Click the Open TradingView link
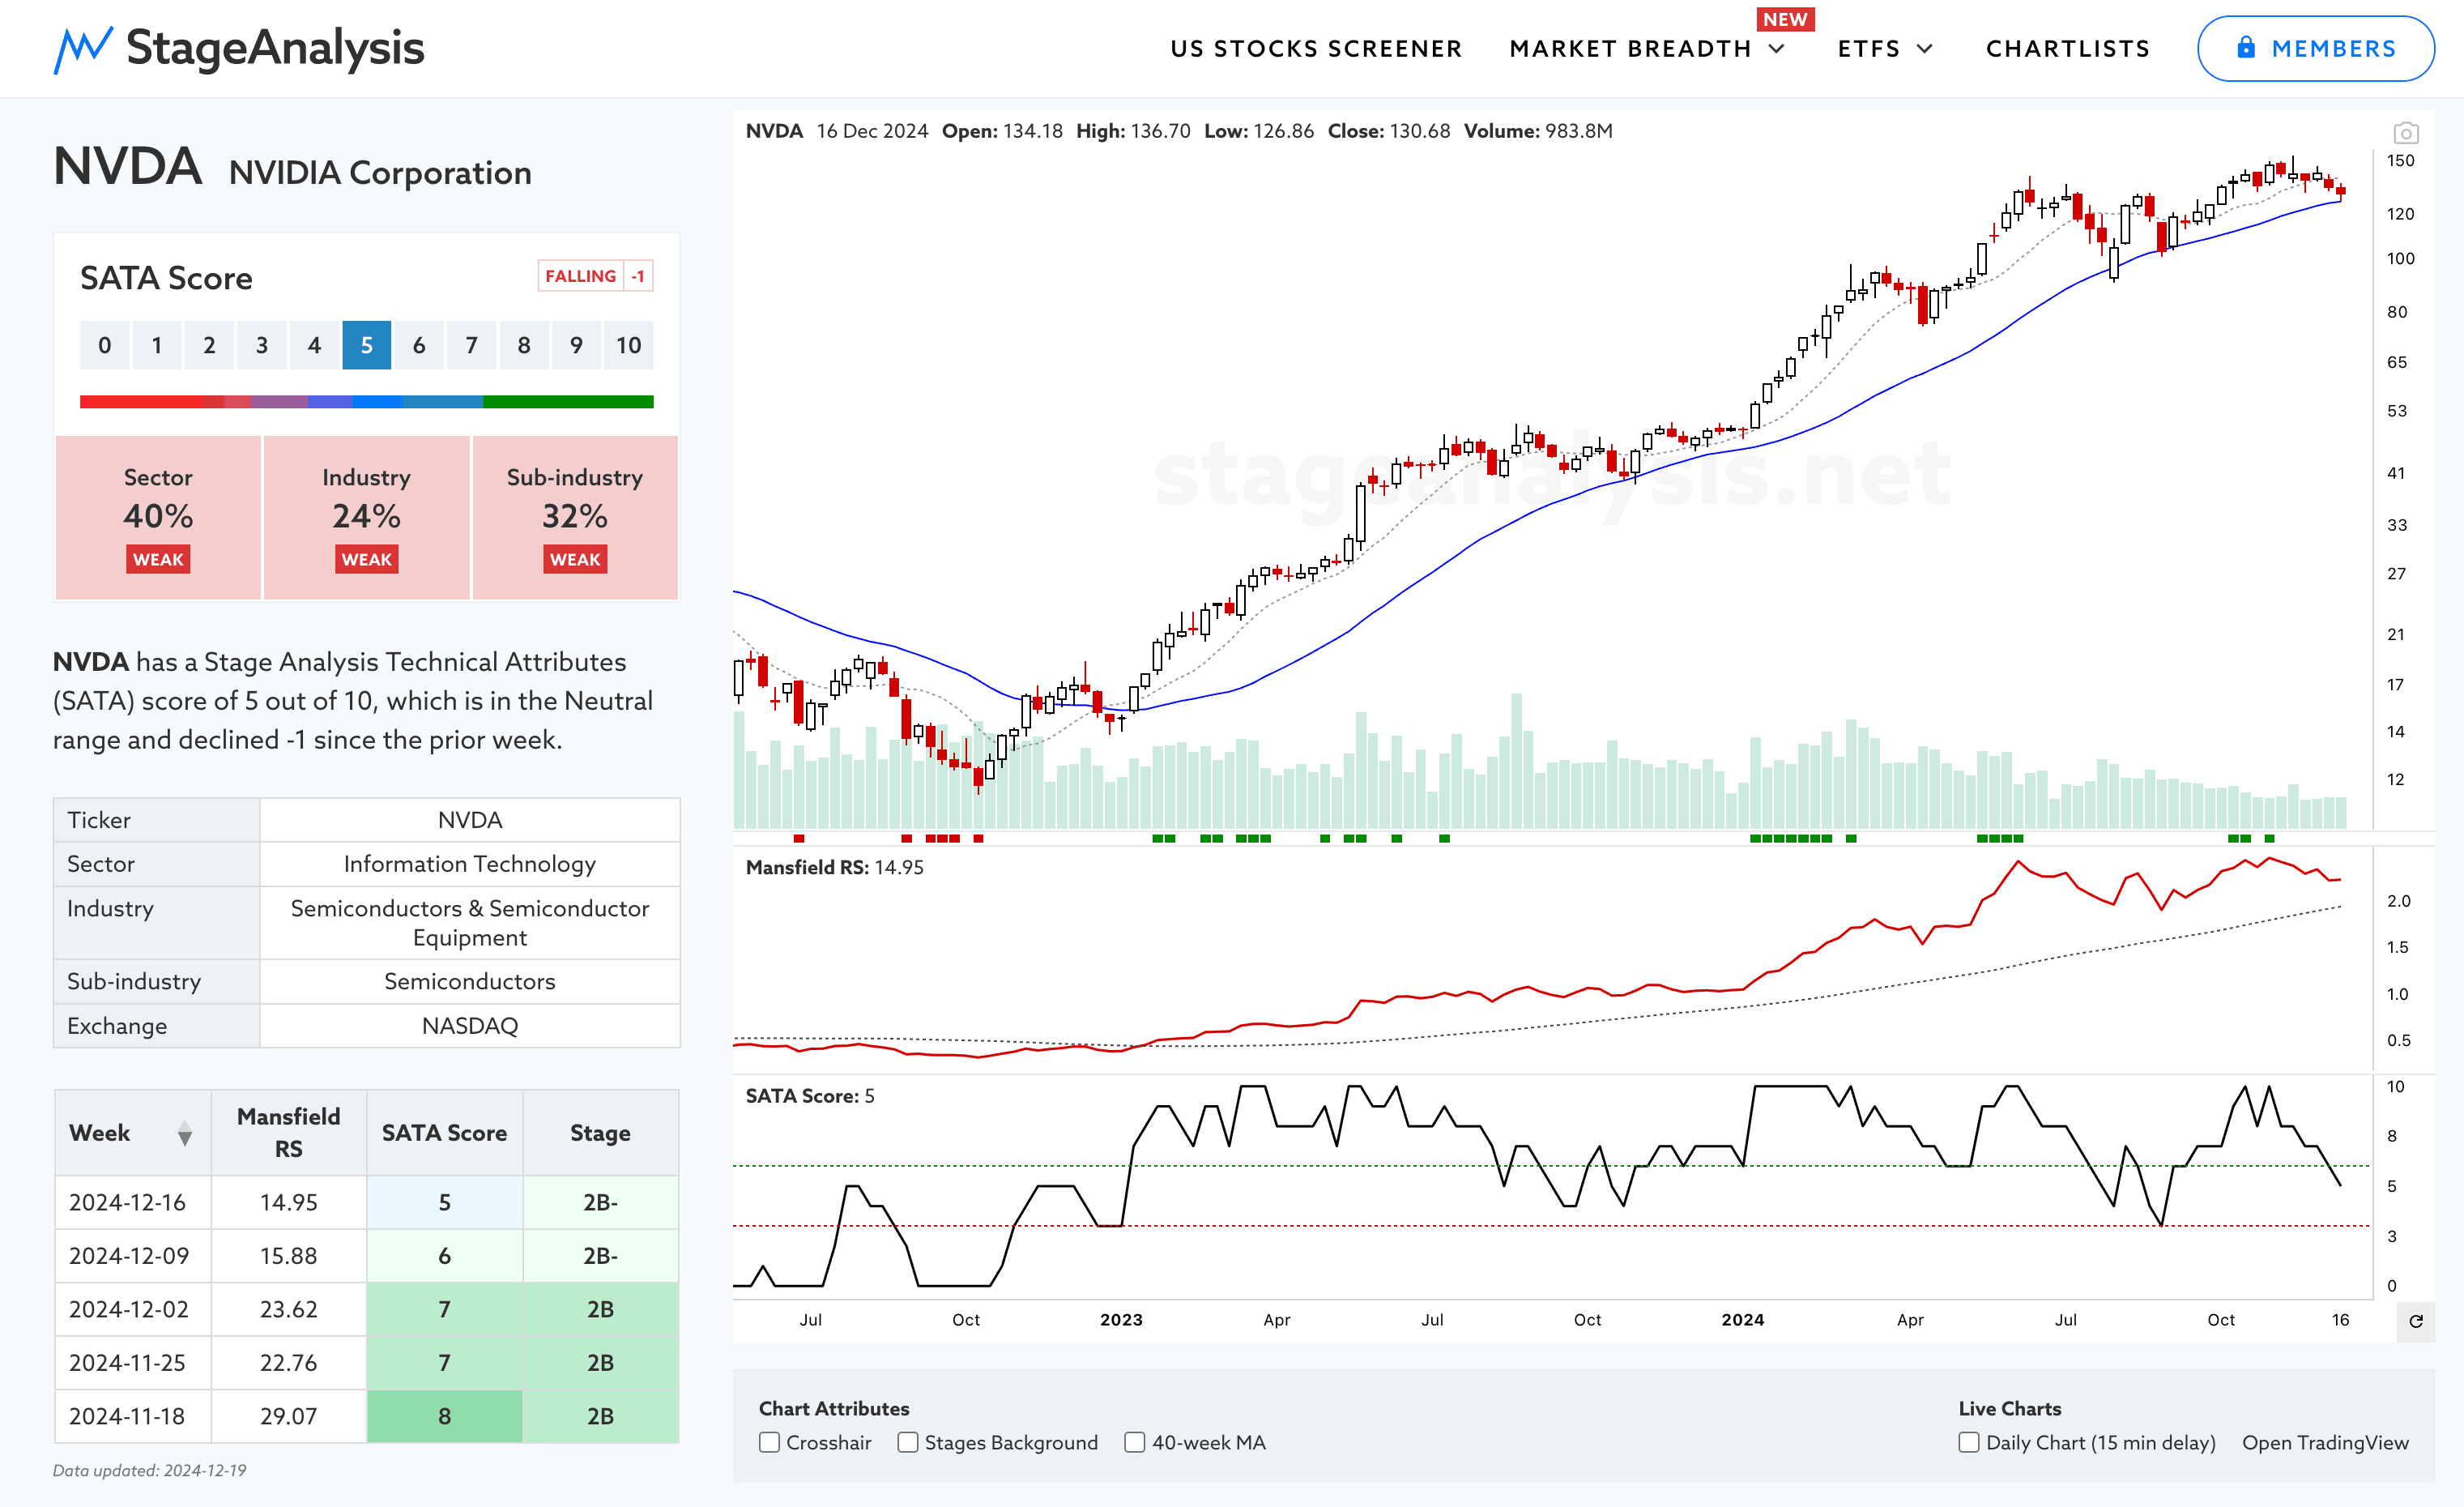Viewport: 2464px width, 1507px height. click(x=2325, y=1442)
